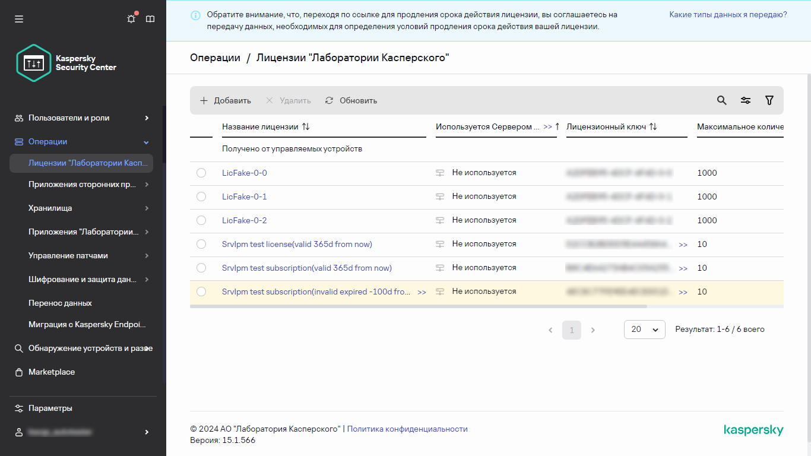Image resolution: width=811 pixels, height=456 pixels.
Task: Open the filter icon for licenses
Action: (x=769, y=100)
